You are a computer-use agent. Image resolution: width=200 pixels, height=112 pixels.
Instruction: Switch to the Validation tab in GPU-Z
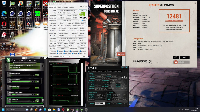click(71, 7)
